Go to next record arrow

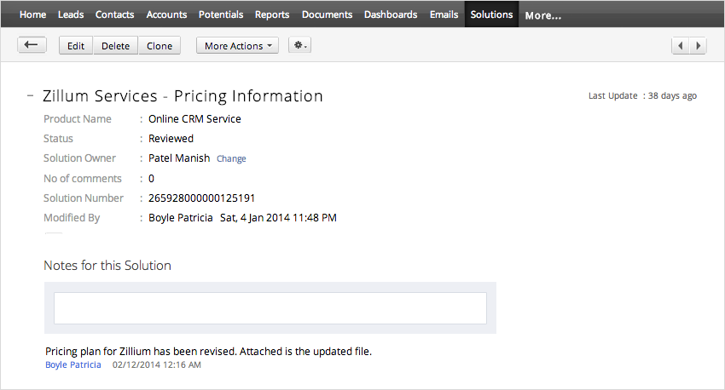pyautogui.click(x=698, y=46)
